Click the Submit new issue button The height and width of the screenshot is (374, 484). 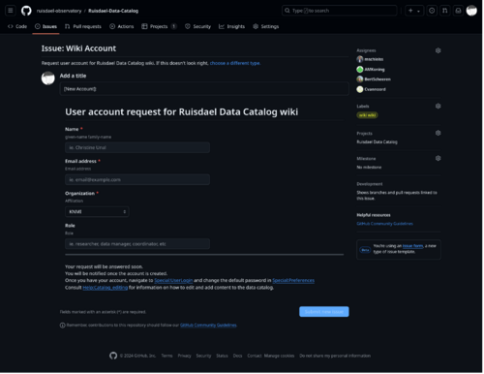[324, 312]
